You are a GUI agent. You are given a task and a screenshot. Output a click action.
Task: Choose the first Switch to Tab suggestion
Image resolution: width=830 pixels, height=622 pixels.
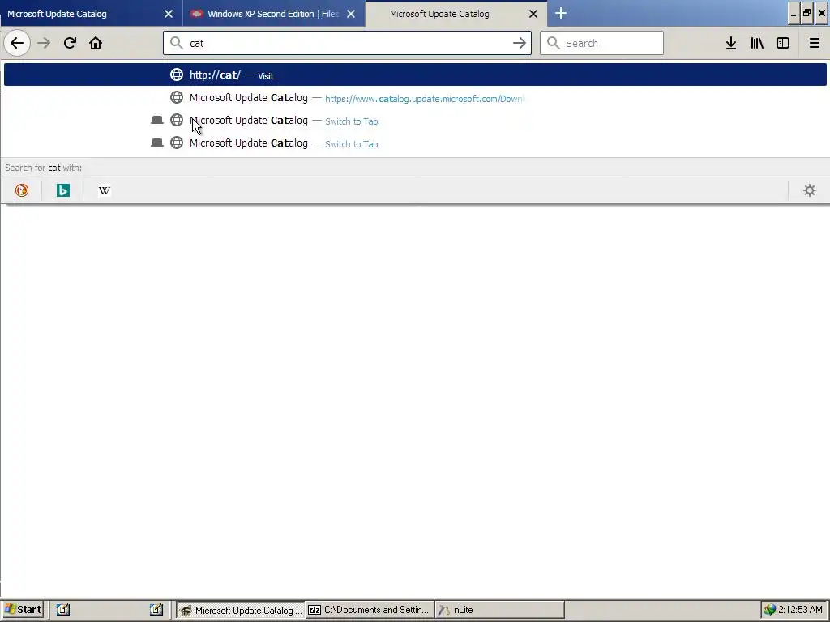[415, 121]
